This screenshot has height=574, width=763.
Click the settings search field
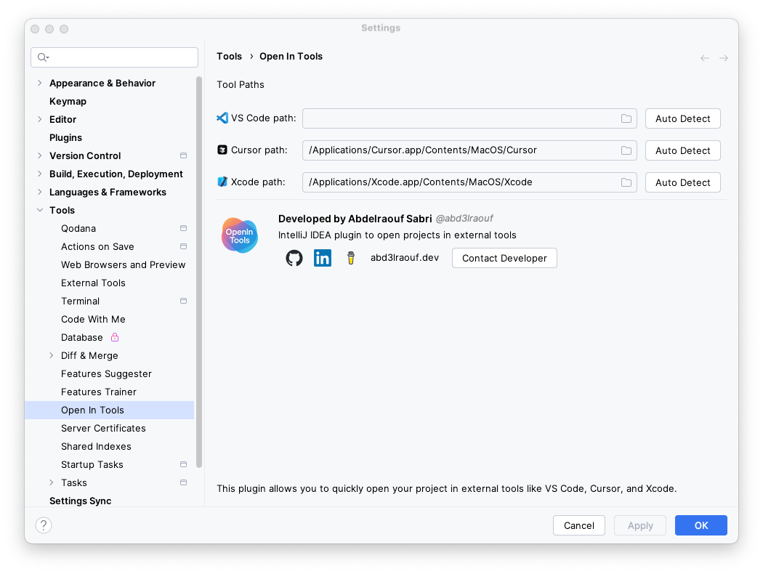coord(114,57)
